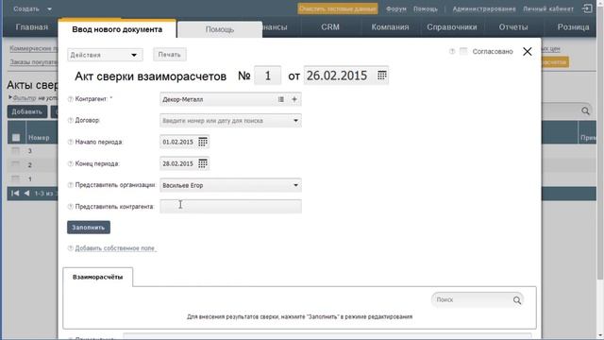Switch to the Помощь tab

pos(220,29)
